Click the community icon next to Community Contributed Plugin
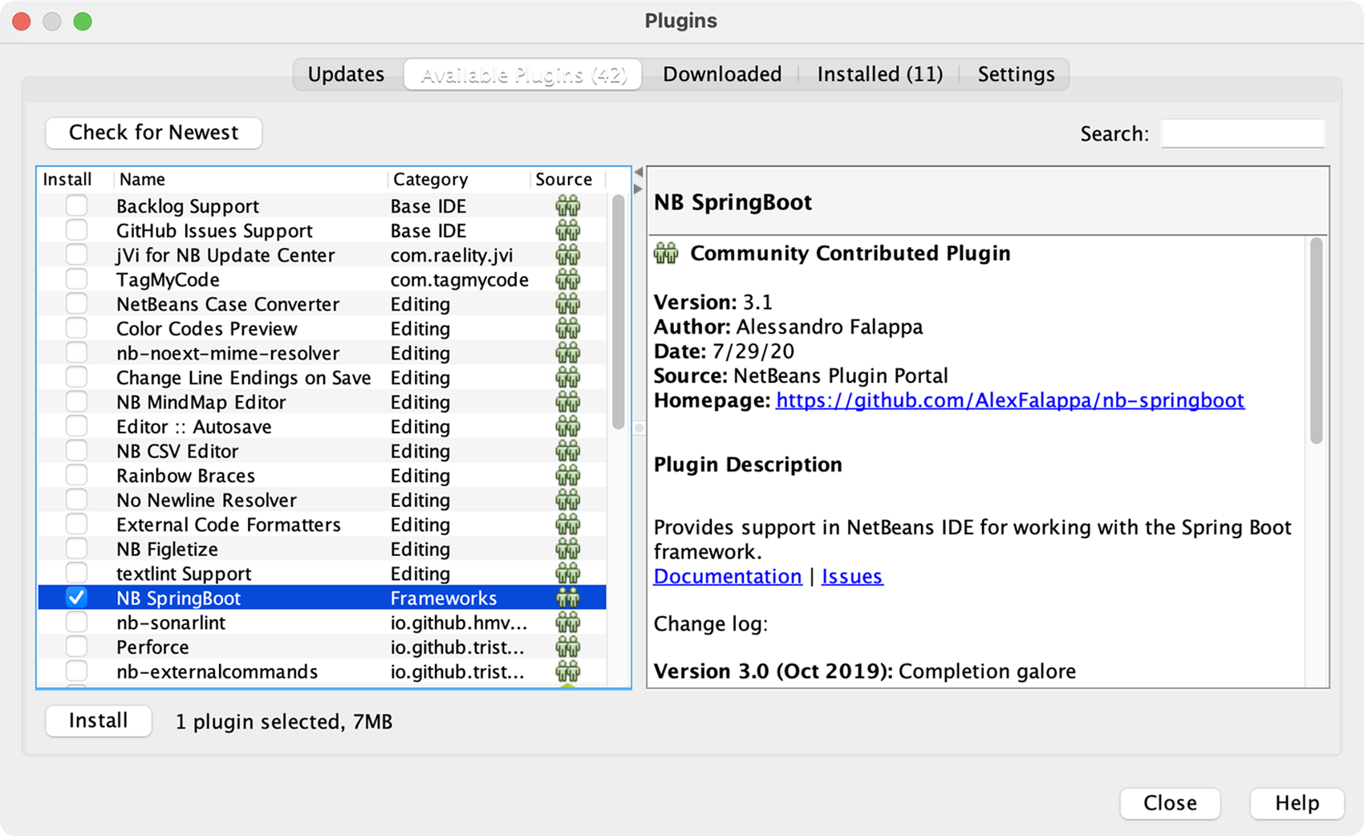 [666, 254]
